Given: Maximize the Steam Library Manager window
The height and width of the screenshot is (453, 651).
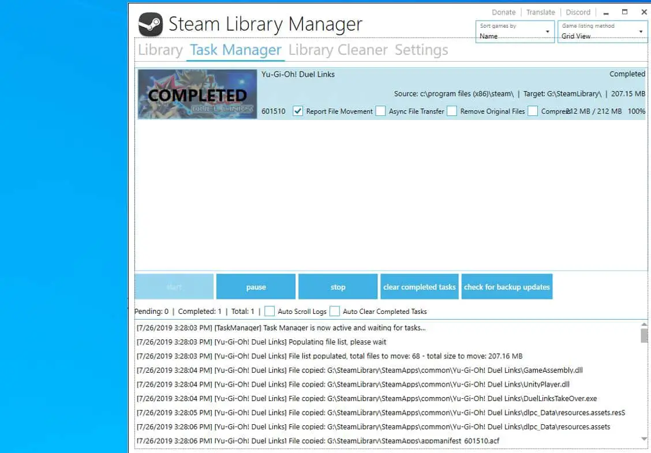Looking at the screenshot, I should 624,12.
